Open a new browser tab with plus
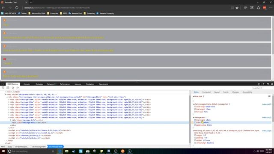Screen dimensions: 274x154 pos(31,2)
